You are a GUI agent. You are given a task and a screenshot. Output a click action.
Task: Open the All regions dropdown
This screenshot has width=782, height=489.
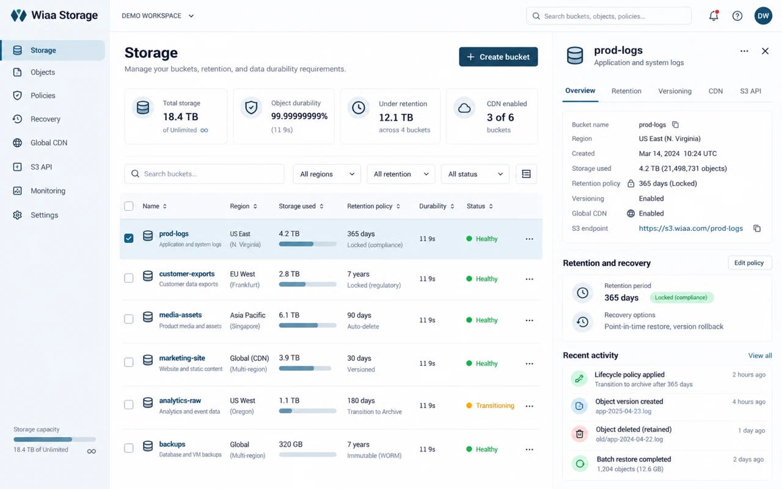tap(327, 174)
